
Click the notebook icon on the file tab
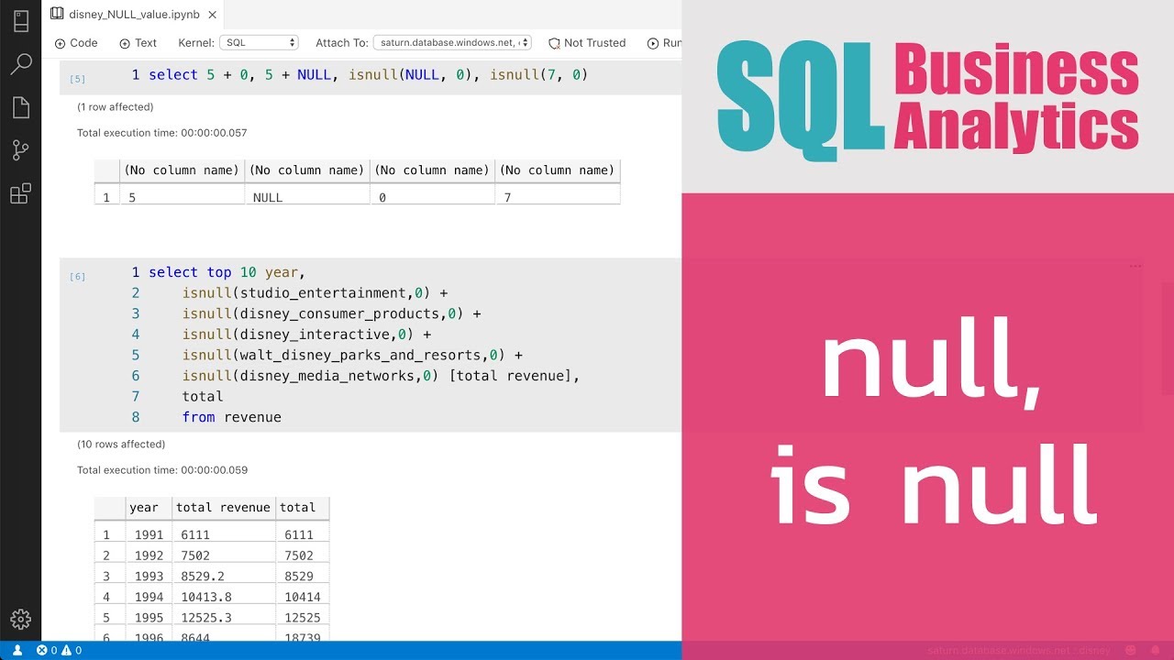click(x=57, y=14)
